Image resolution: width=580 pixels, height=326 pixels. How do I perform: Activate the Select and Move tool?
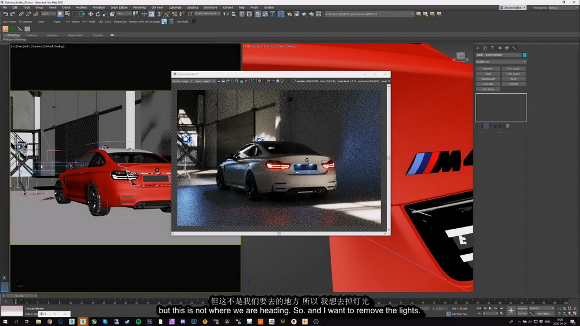pyautogui.click(x=90, y=14)
